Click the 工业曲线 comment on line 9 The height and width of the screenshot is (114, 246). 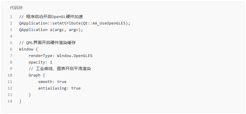pyautogui.click(x=60, y=69)
